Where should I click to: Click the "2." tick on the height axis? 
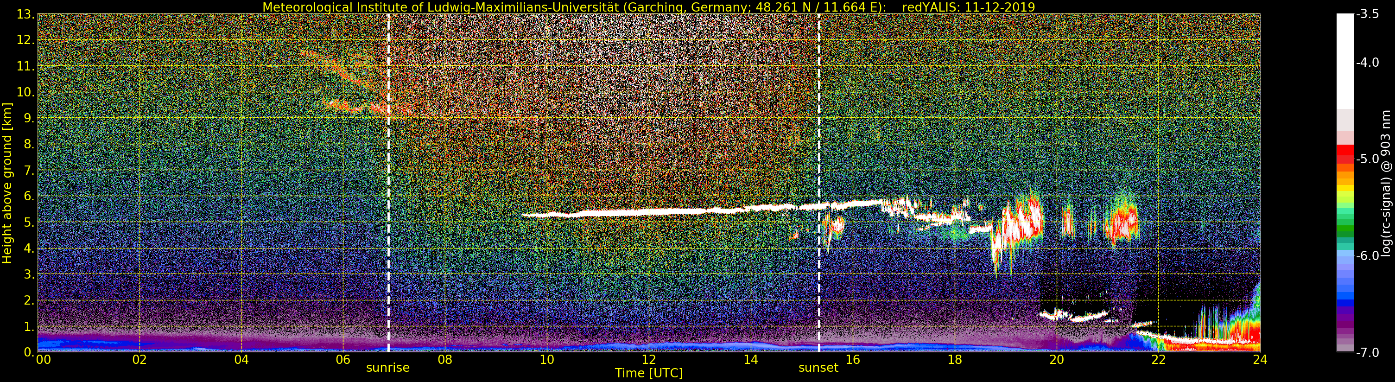(29, 300)
